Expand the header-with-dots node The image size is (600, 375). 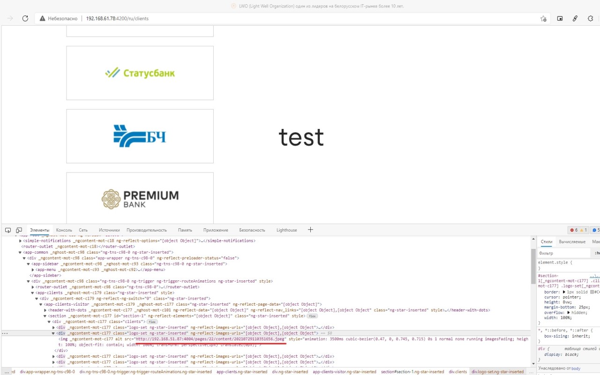click(45, 310)
